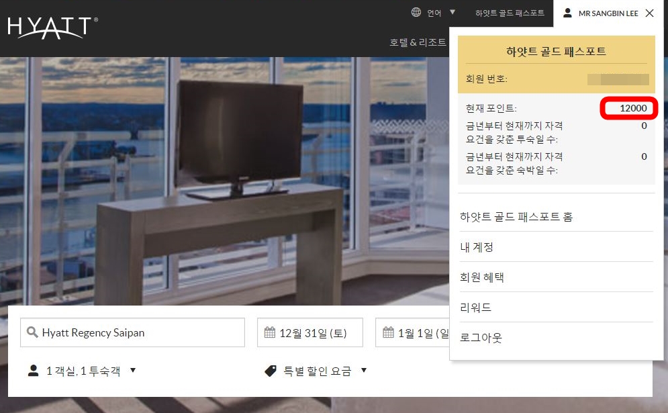The height and width of the screenshot is (413, 668).
Task: Click the guest person icon
Action: pos(33,371)
